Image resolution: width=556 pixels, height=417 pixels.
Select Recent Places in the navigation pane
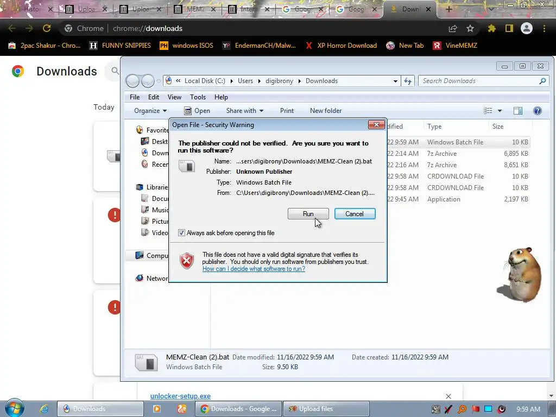pos(155,164)
